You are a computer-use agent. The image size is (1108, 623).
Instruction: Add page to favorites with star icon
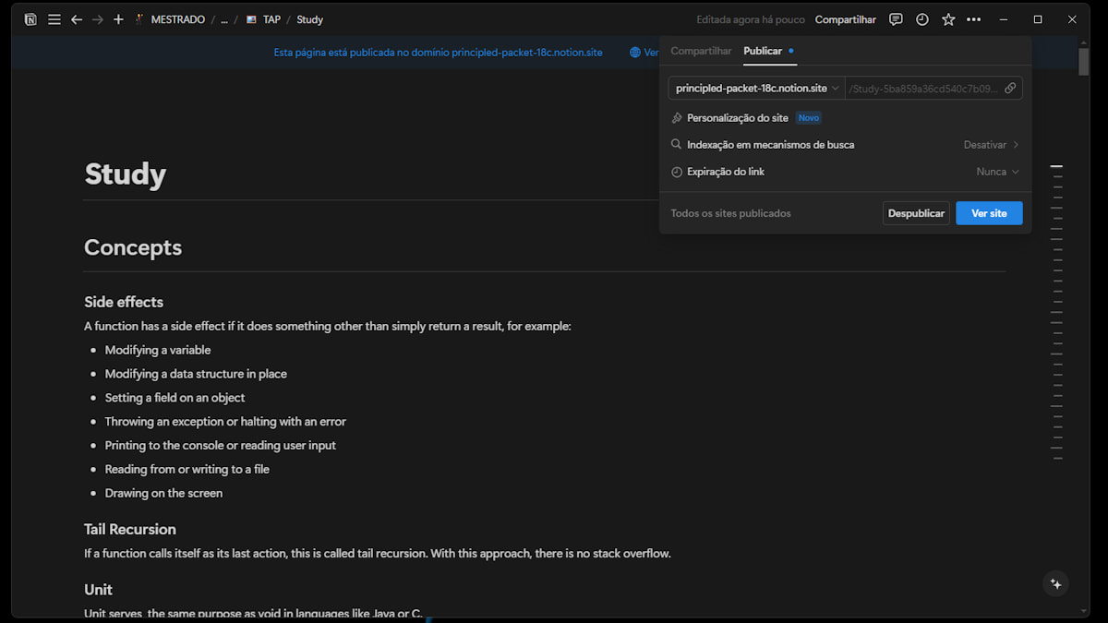(x=948, y=19)
